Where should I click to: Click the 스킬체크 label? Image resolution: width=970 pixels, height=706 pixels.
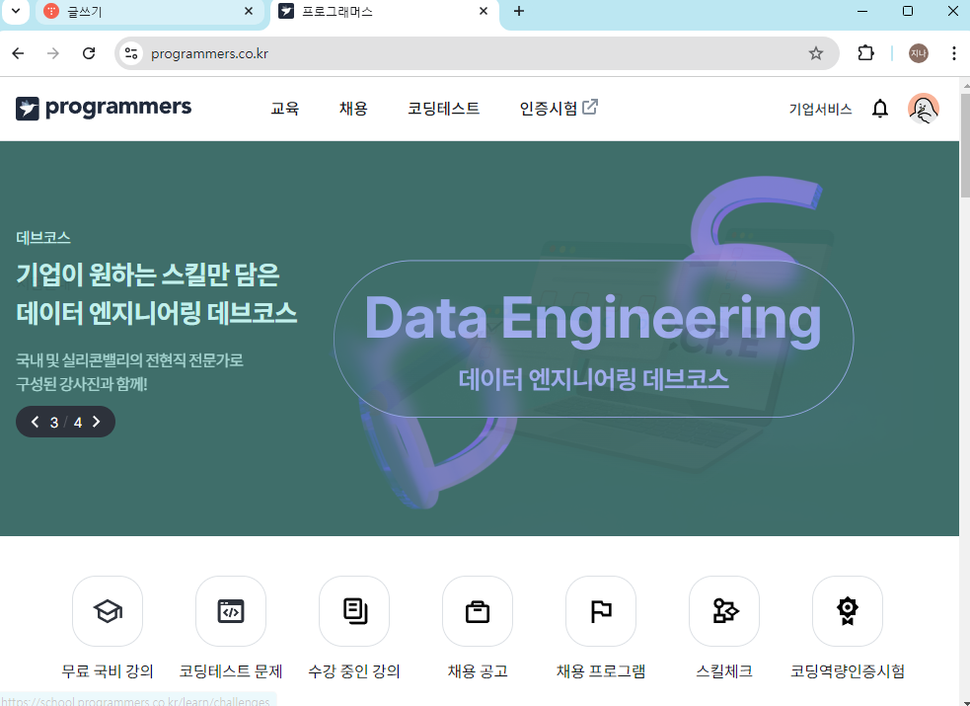click(x=723, y=671)
